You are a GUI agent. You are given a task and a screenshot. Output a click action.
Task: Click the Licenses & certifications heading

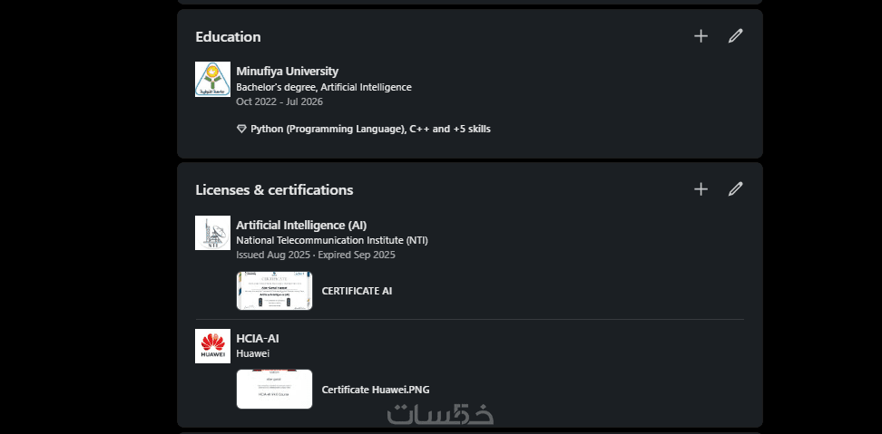tap(274, 190)
